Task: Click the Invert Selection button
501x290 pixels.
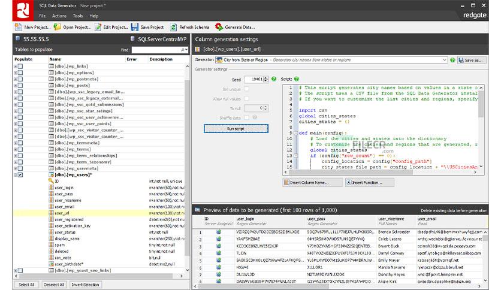Action: [84, 285]
